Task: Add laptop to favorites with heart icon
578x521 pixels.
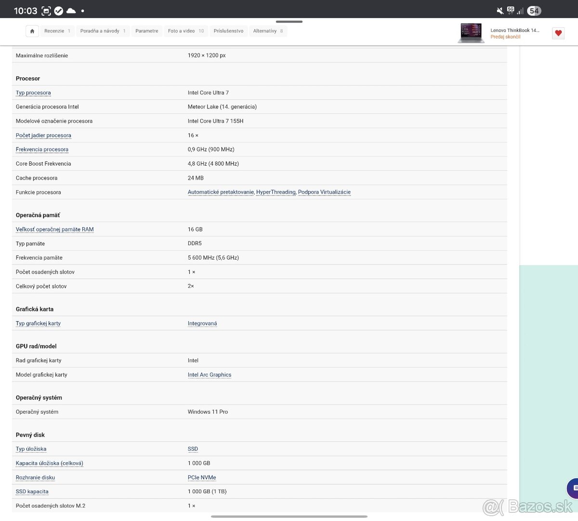Action: [x=558, y=33]
